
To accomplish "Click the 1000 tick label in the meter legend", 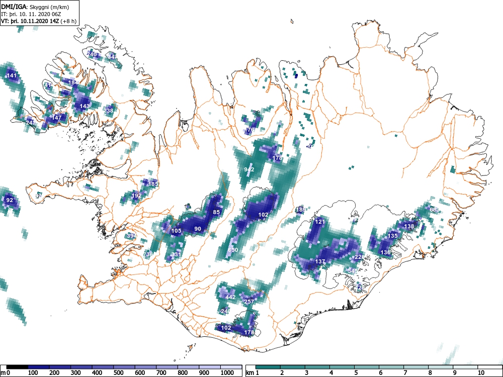I will click(227, 373).
